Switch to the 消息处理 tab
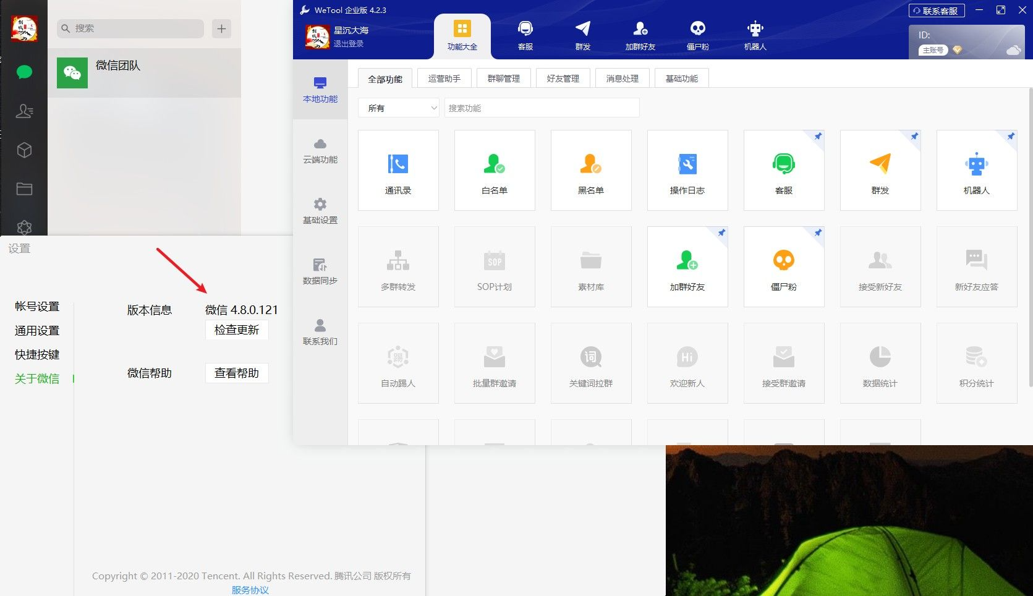Screen dimensions: 1033x596 [623, 79]
